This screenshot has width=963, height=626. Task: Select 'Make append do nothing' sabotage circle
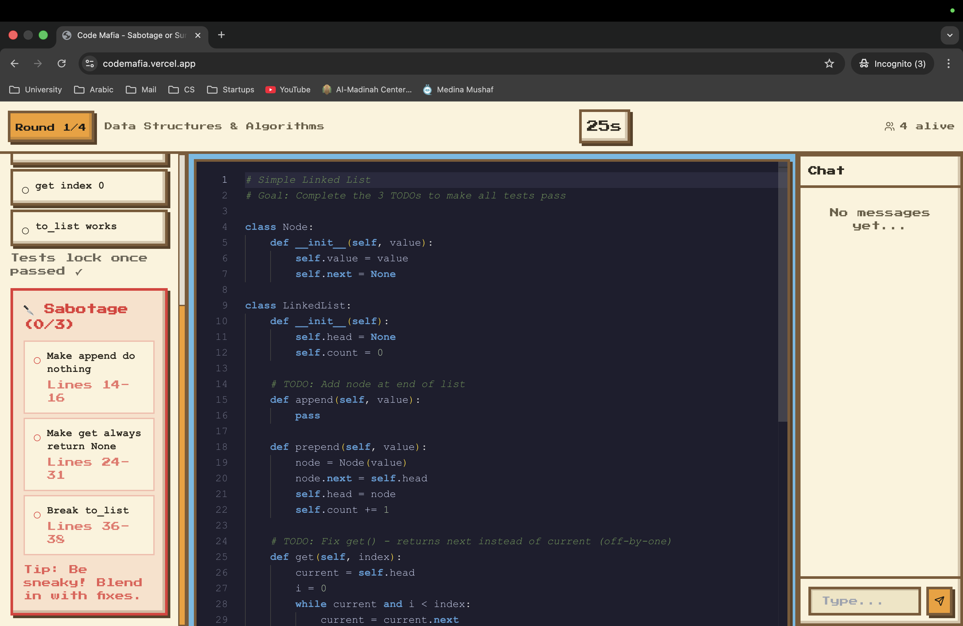37,360
